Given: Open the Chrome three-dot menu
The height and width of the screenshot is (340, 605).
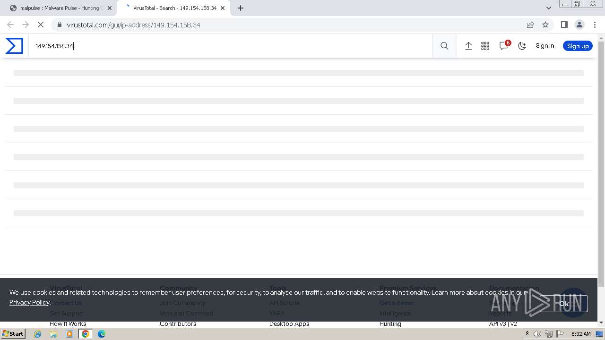Looking at the screenshot, I should click(595, 25).
